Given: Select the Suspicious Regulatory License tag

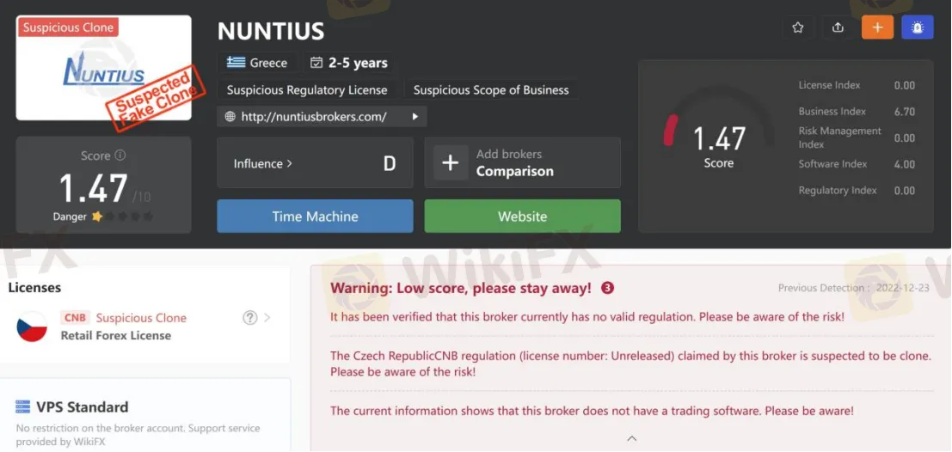Looking at the screenshot, I should 307,90.
